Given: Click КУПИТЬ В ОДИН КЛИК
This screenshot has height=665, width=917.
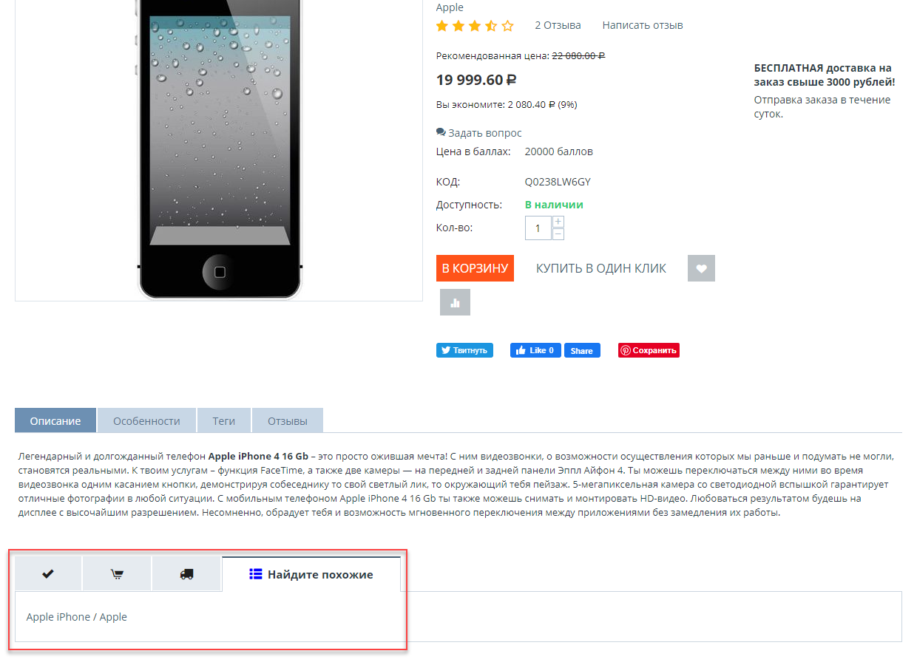Looking at the screenshot, I should pos(601,268).
